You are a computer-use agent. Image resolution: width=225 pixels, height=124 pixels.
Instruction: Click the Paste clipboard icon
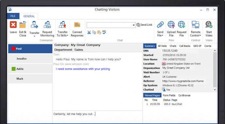tap(99, 32)
